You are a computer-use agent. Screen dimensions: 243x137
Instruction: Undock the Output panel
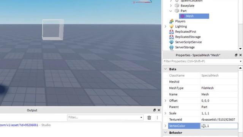155,110
